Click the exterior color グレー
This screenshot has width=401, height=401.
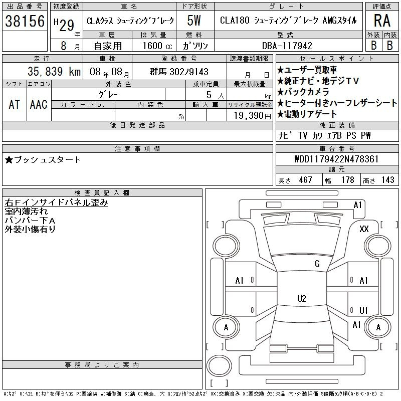[108, 95]
